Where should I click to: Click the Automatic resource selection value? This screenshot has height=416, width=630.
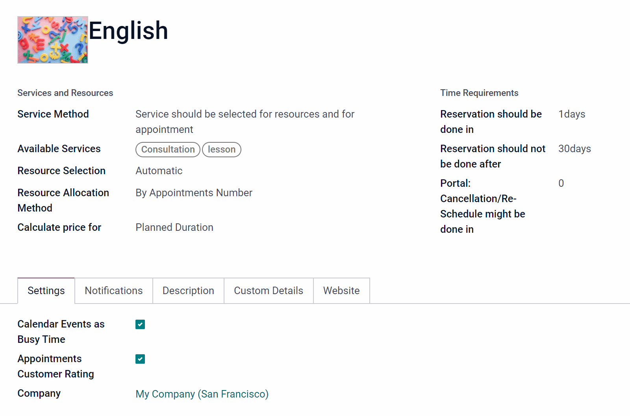pos(159,171)
